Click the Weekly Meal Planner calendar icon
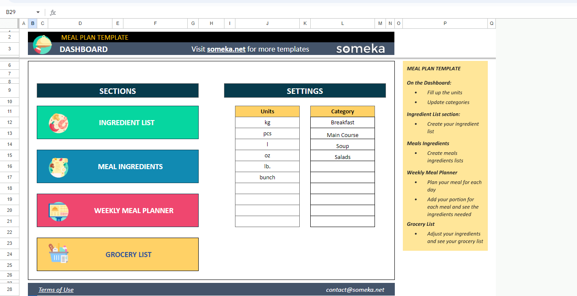Viewport: 577px width, 296px height. coord(58,211)
